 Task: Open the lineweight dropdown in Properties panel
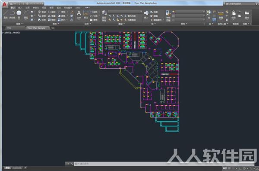point(190,16)
